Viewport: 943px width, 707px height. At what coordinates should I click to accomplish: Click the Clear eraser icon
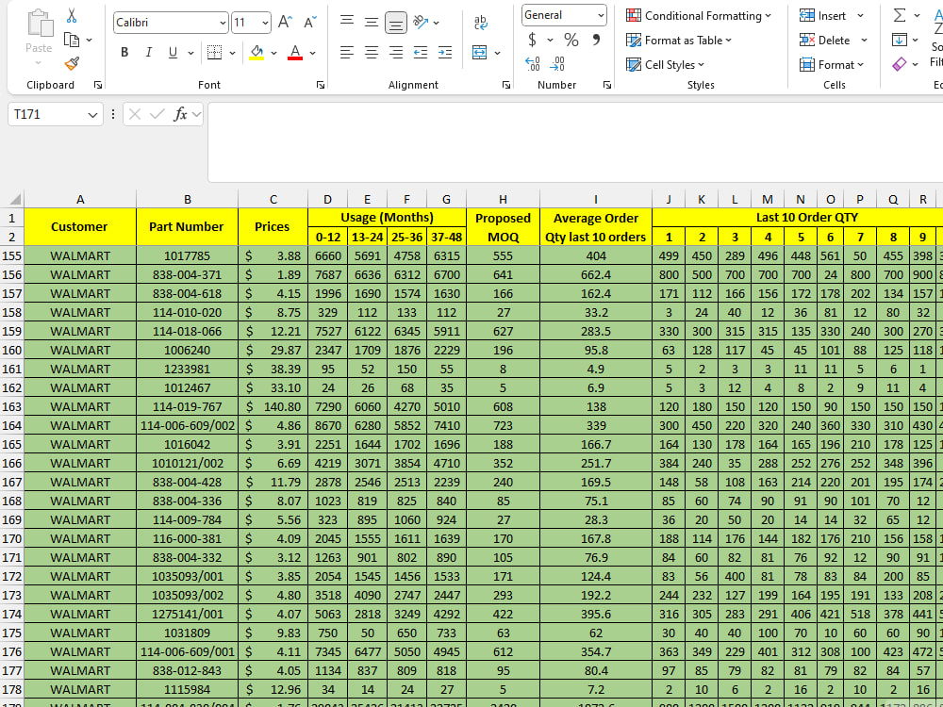pyautogui.click(x=900, y=64)
